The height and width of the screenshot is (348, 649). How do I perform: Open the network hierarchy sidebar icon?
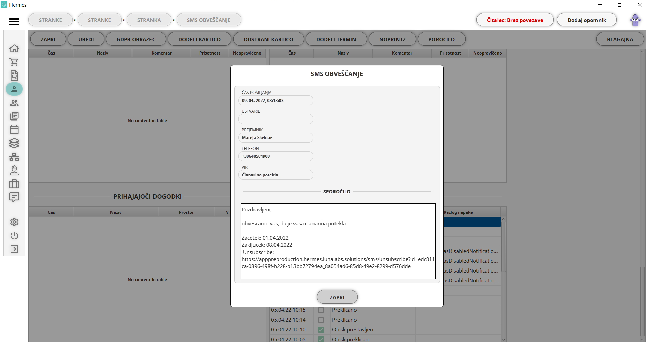[14, 157]
